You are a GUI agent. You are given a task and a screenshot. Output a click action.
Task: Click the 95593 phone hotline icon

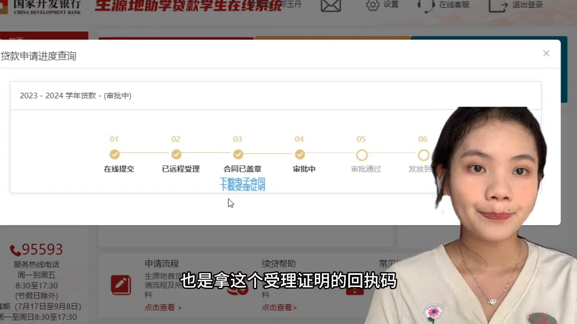pyautogui.click(x=15, y=250)
